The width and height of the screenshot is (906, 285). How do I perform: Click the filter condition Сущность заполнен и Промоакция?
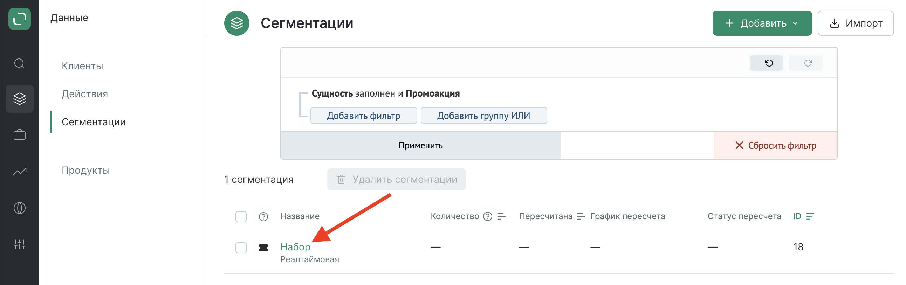(385, 93)
